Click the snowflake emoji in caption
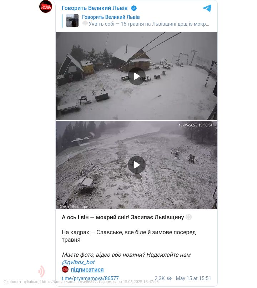 [x=188, y=217]
